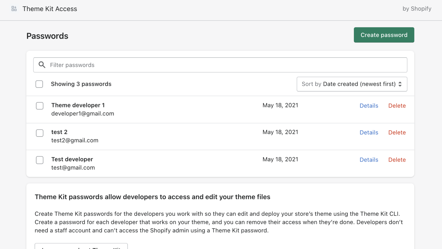442x249 pixels.
Task: Select the test 2 row checkbox
Action: [40, 133]
